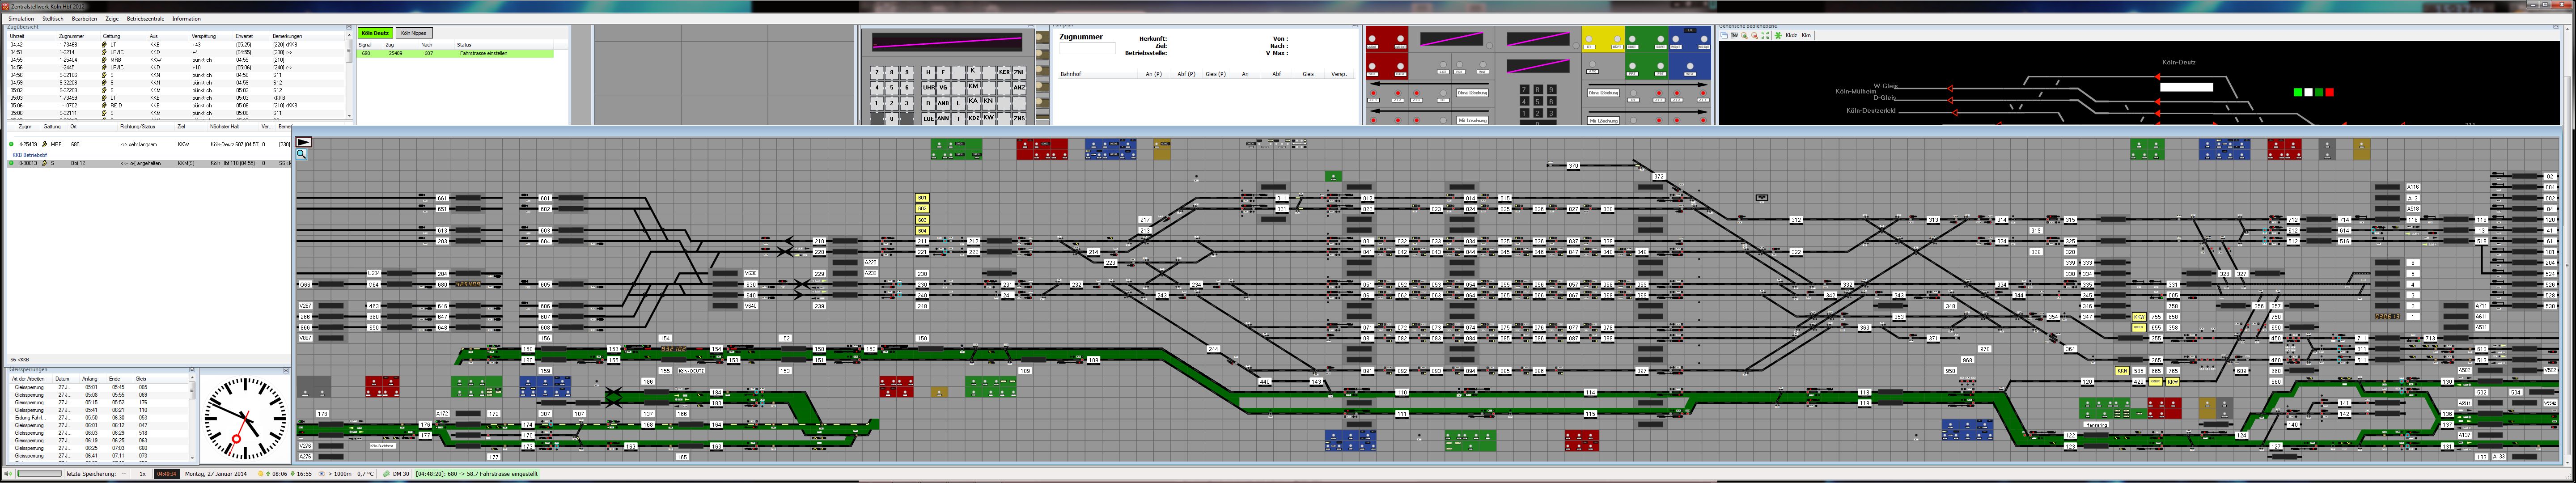Open the Betriebszentrale menu
Image resolution: width=2576 pixels, height=483 pixels.
[145, 18]
